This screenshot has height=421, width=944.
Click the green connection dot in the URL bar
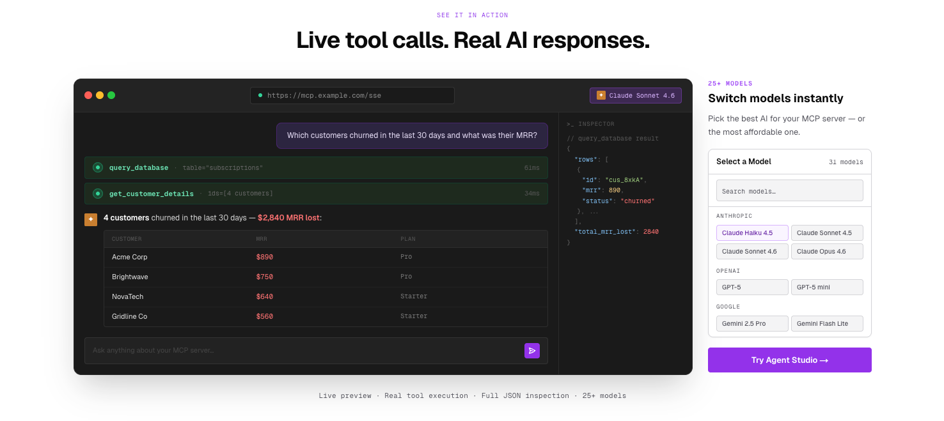260,95
